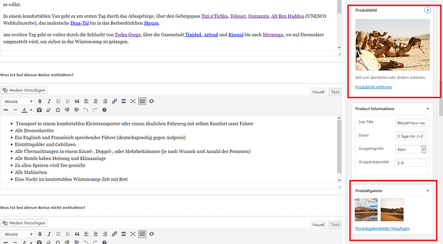Insert the read-more tag in the middle editor toolbar
This screenshot has width=443, height=244.
[123, 101]
